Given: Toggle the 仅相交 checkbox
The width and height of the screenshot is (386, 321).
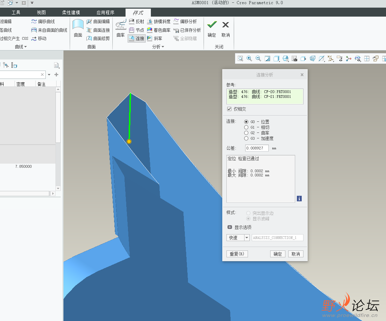Looking at the screenshot, I should pos(229,109).
